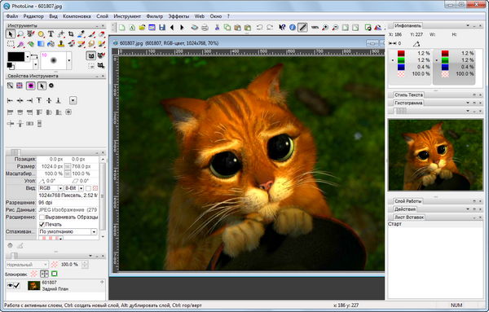Screen dimensions: 489x312
Task: Select the yellow ellipse shape tool
Action: coord(41,34)
